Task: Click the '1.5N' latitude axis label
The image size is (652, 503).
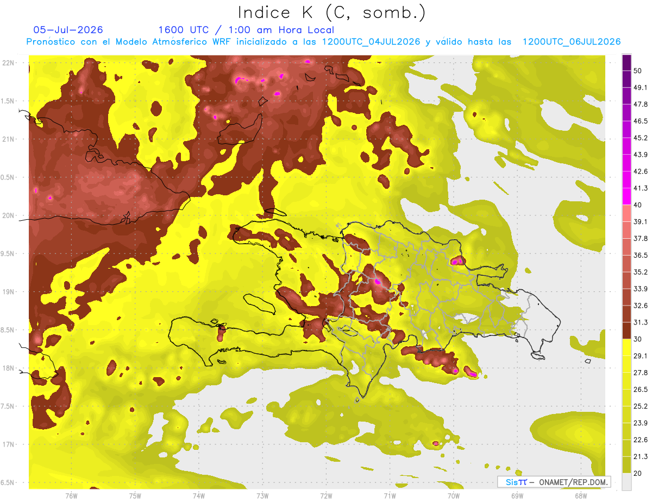Action: pos(8,101)
